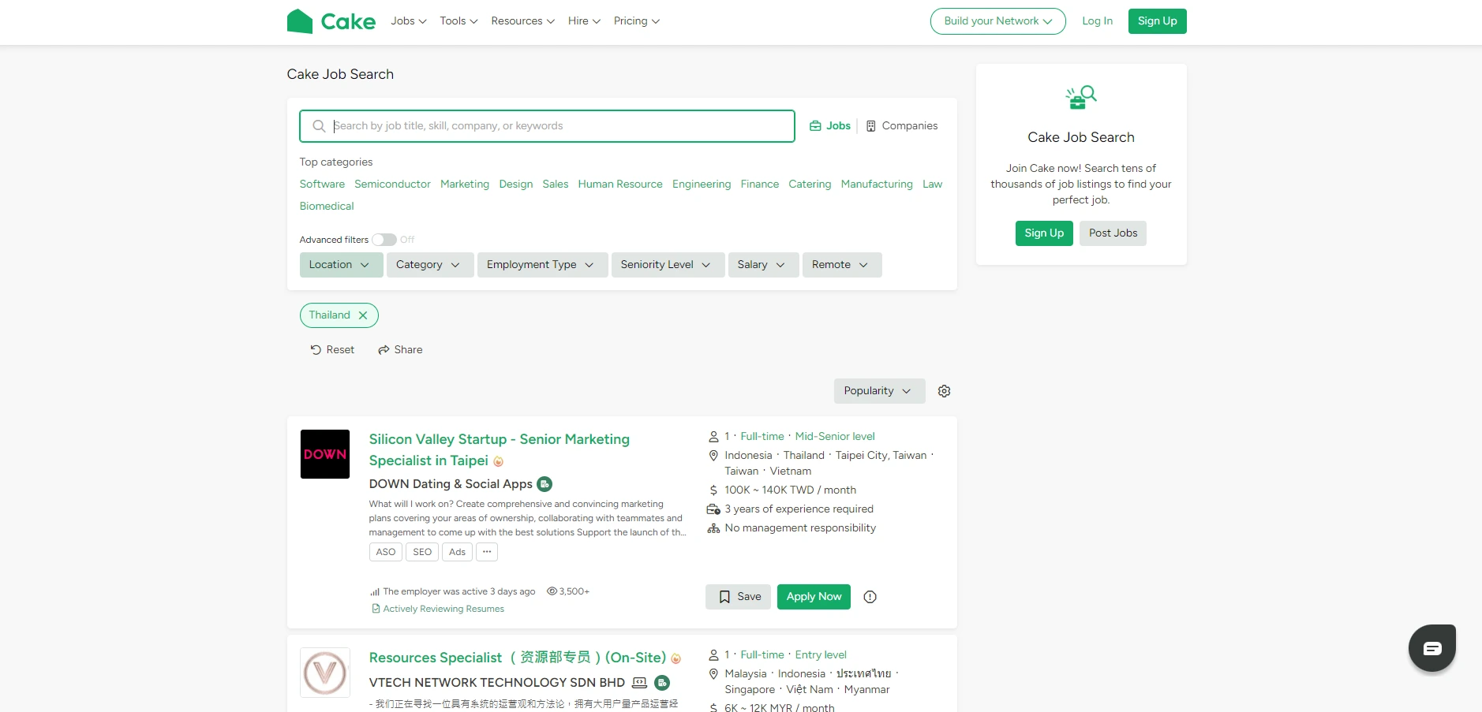This screenshot has height=712, width=1482.
Task: Click the Post Jobs button
Action: 1113,233
